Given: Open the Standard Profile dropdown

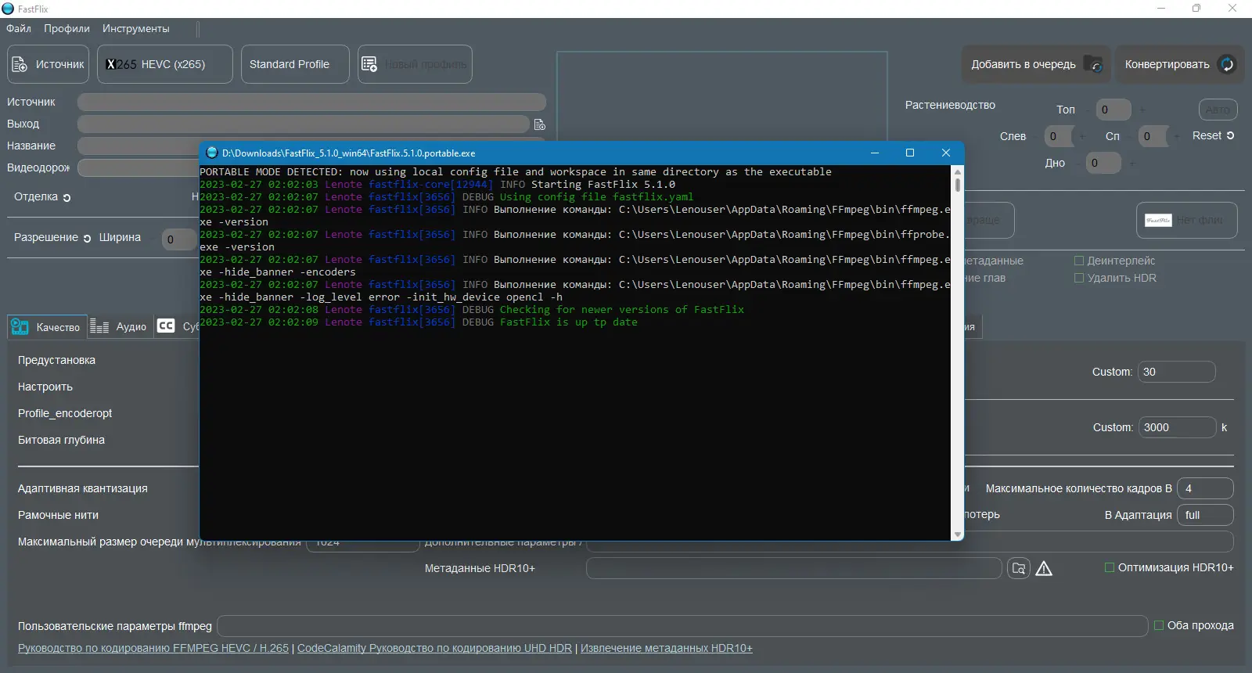Looking at the screenshot, I should click(295, 64).
